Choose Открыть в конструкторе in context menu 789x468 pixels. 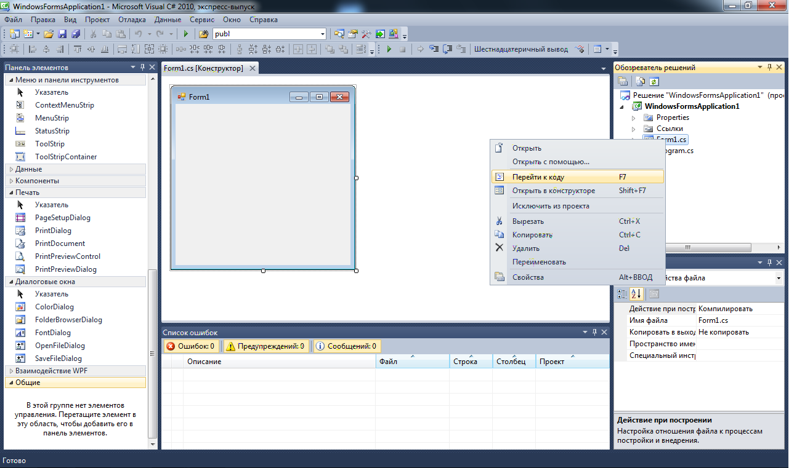[578, 191]
